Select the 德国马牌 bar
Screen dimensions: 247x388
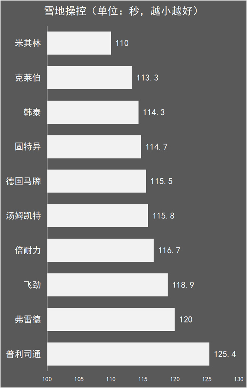[97, 181]
